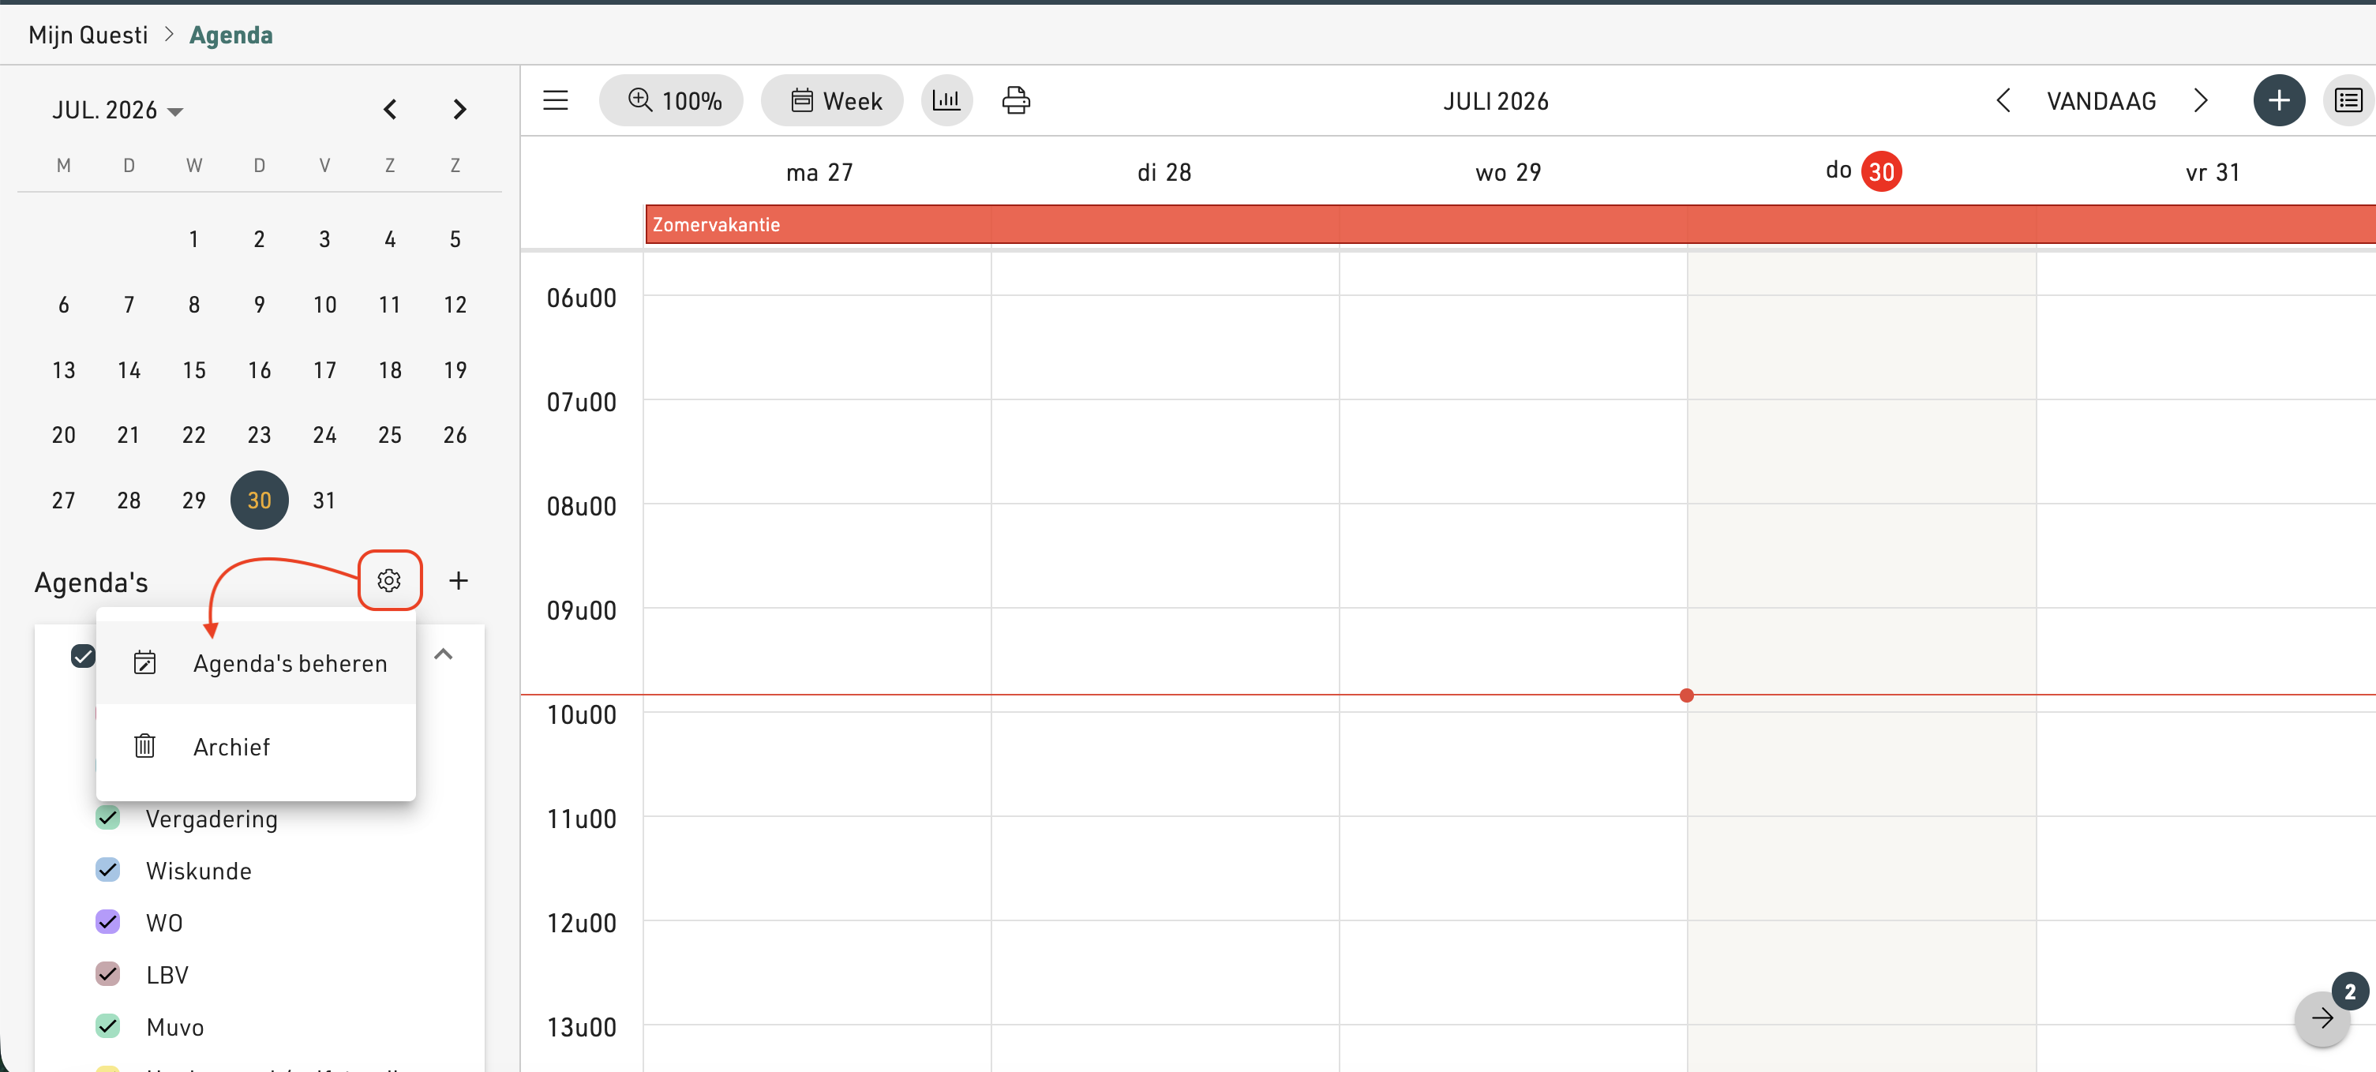Click the Wiskunde agenda label

[x=198, y=871]
